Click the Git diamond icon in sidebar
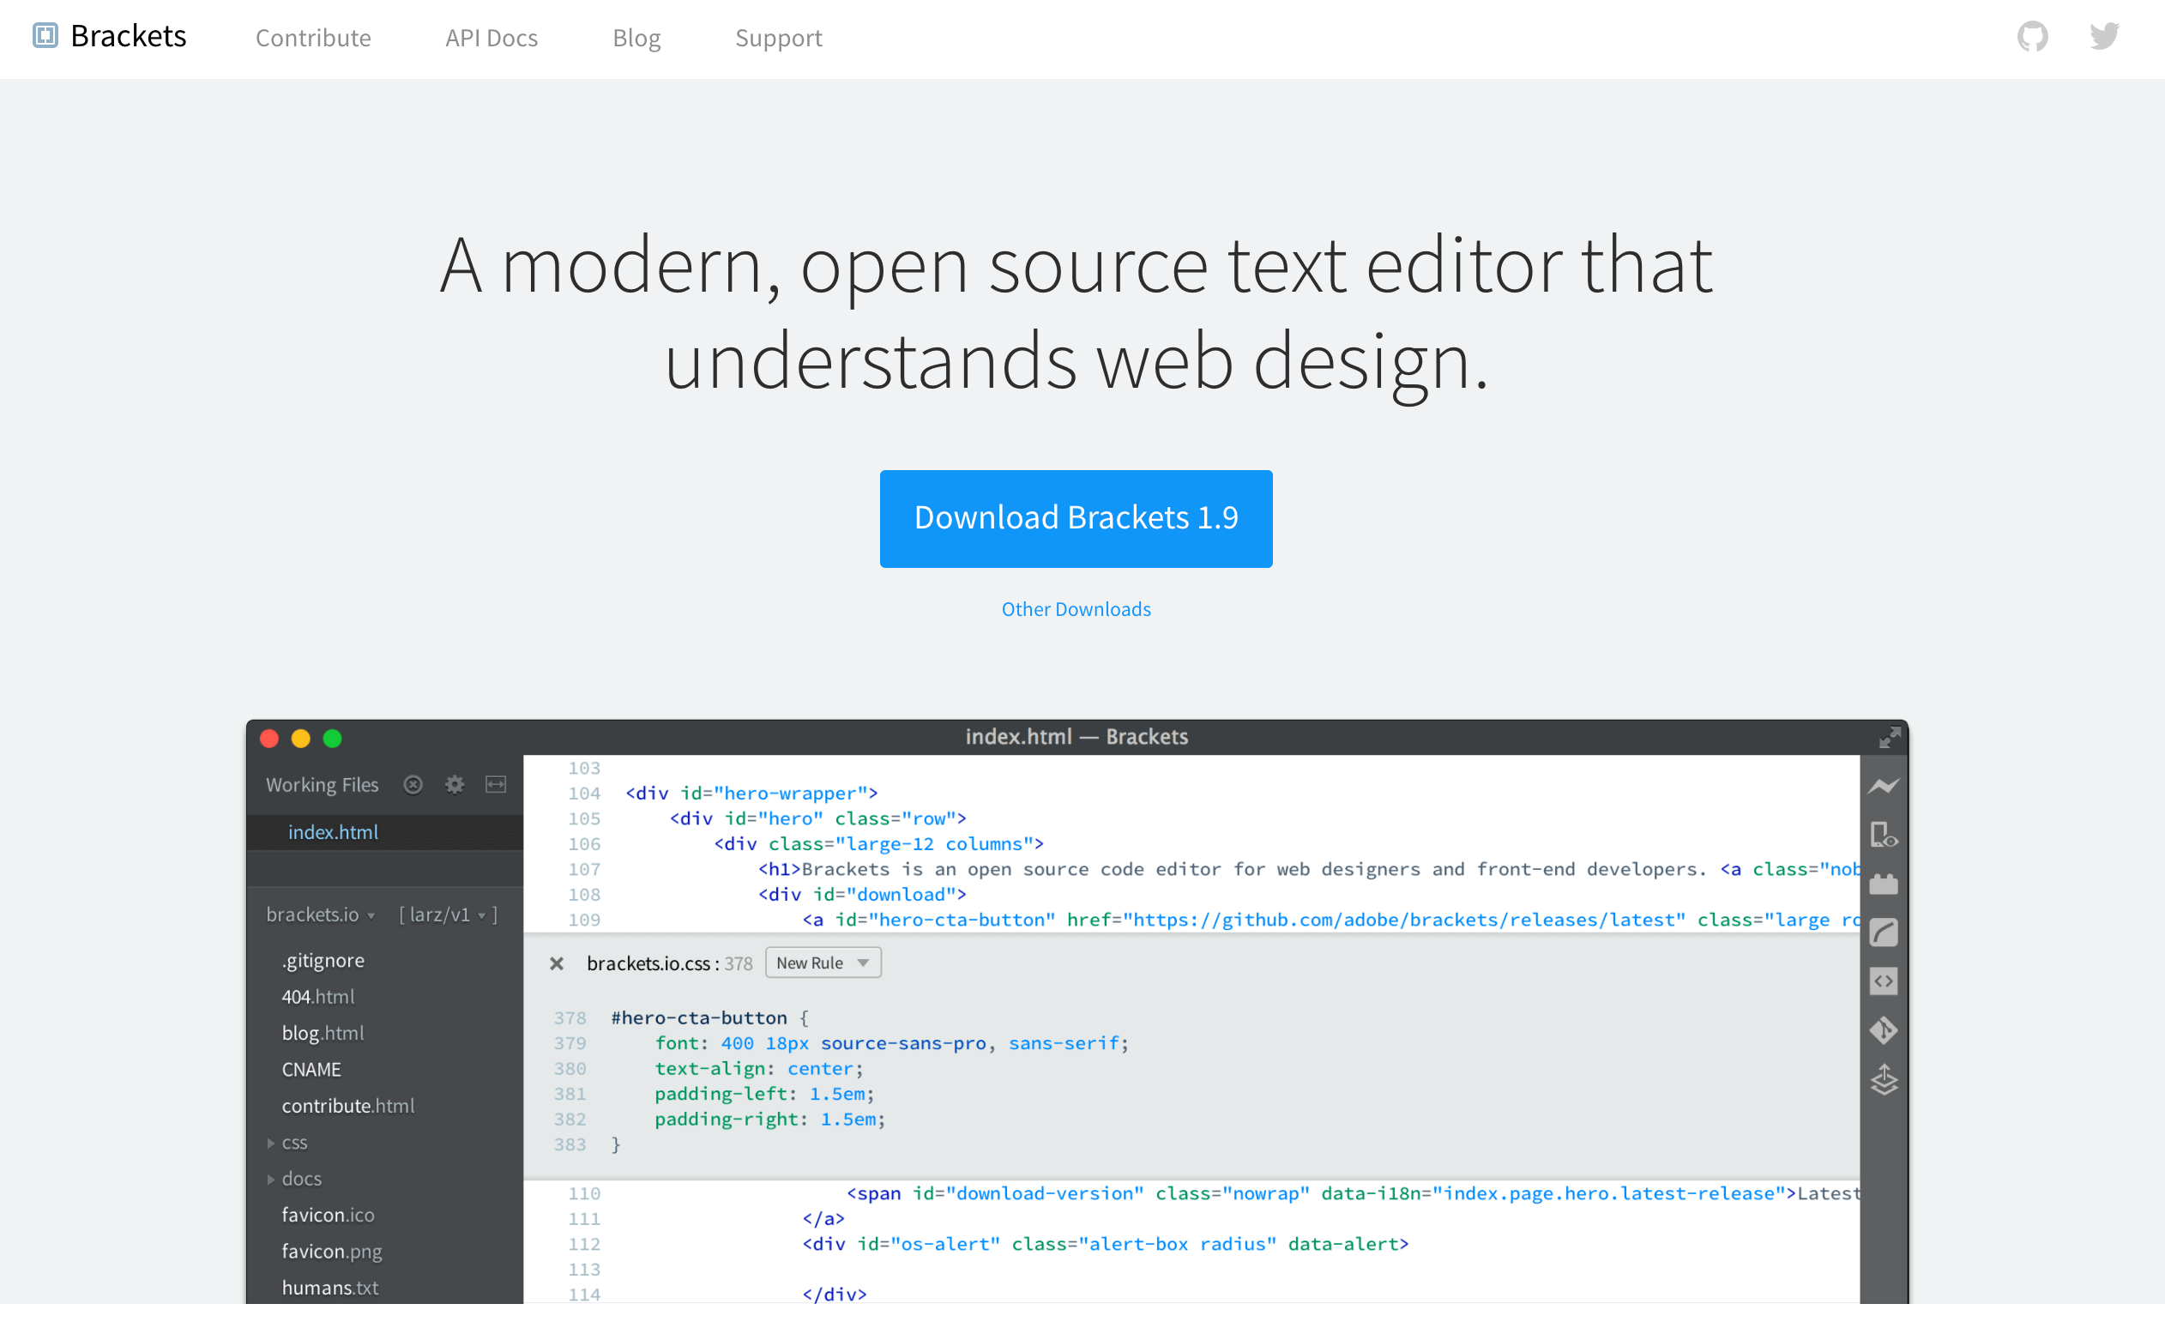 point(1883,1030)
